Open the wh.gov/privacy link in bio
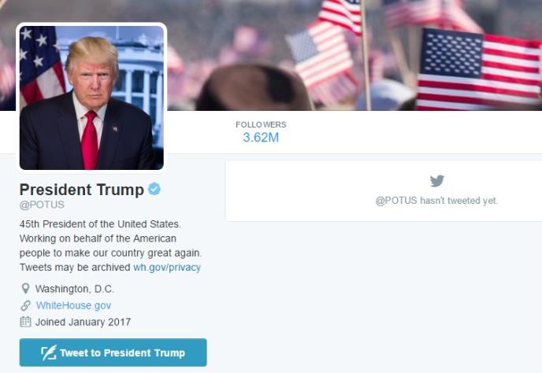 (167, 268)
